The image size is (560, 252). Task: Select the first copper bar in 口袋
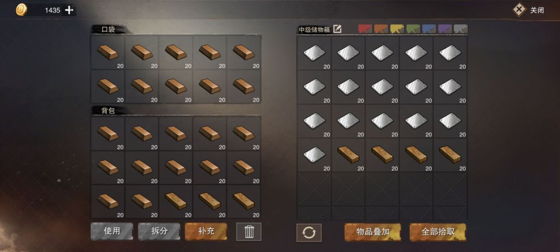[x=108, y=52]
